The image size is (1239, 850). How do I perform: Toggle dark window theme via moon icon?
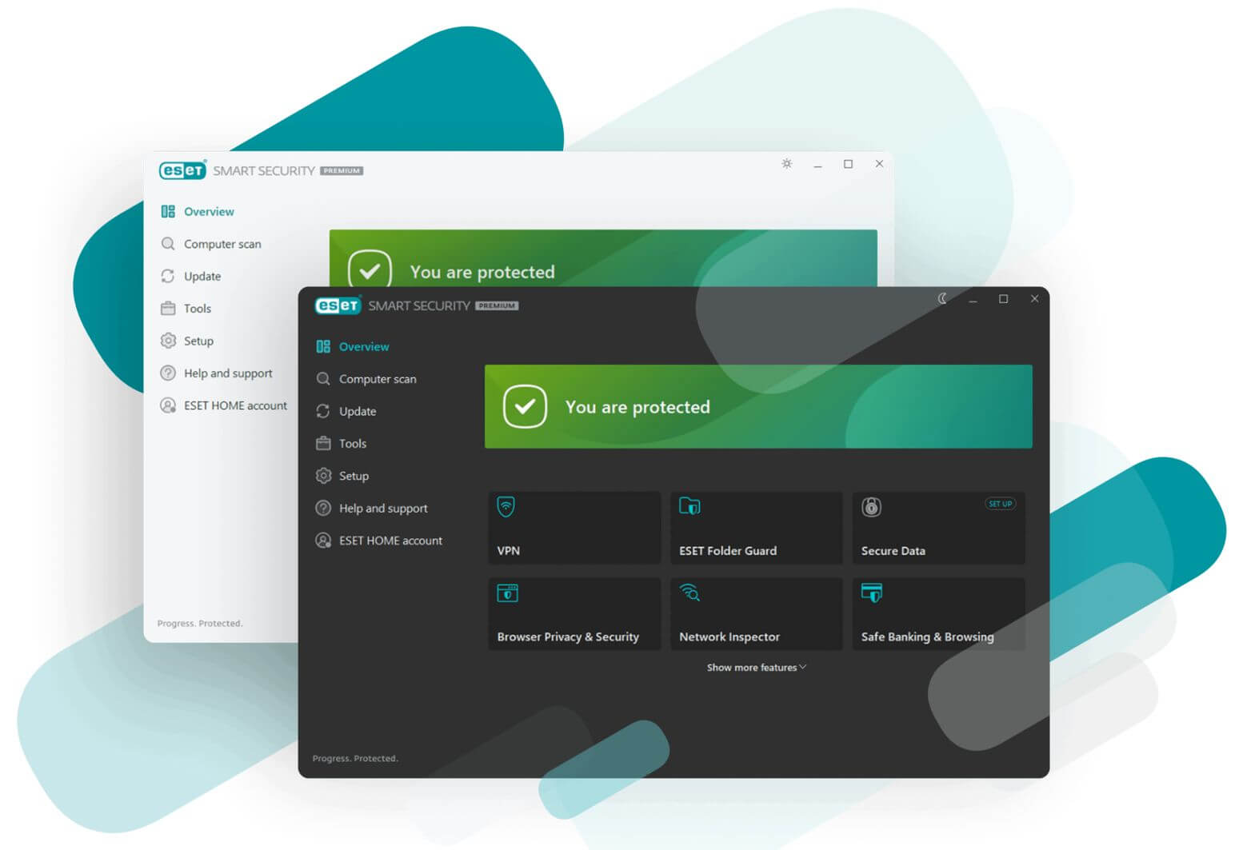tap(942, 299)
